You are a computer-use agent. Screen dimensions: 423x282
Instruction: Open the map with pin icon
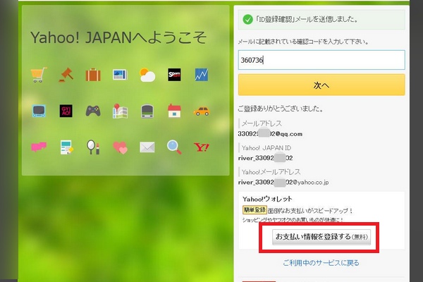click(120, 111)
